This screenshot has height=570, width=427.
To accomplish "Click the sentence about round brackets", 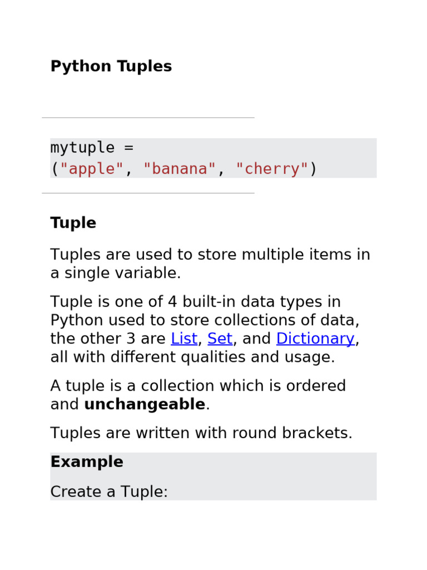I will (x=201, y=433).
